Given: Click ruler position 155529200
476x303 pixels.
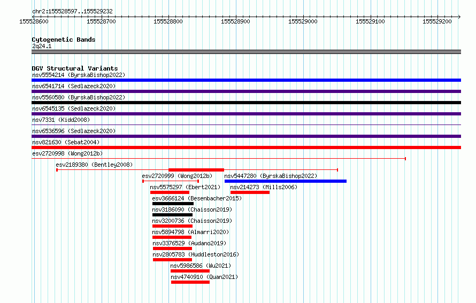Looking at the screenshot, I should 437,21.
